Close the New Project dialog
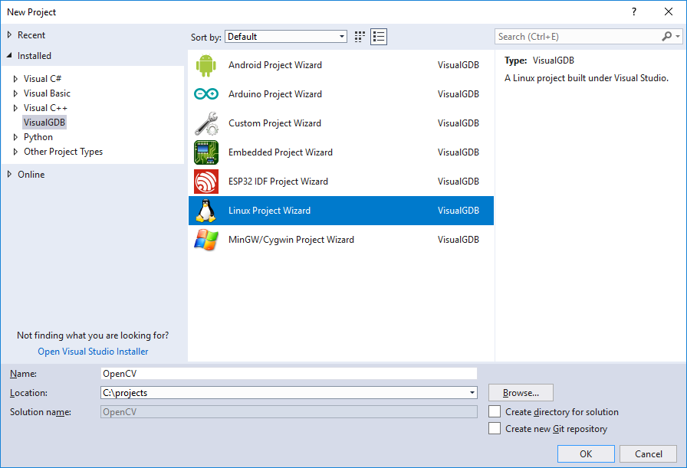The image size is (687, 468). 669,11
